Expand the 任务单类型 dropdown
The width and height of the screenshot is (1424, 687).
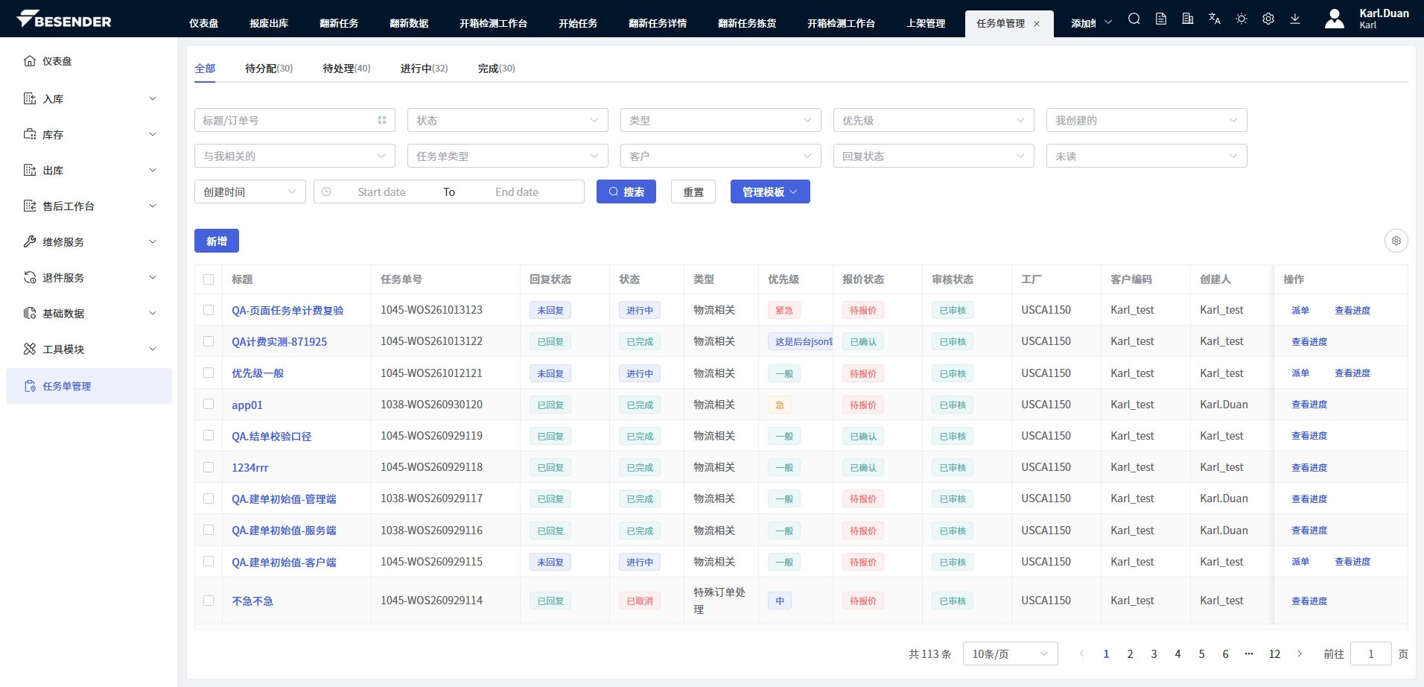pyautogui.click(x=508, y=156)
